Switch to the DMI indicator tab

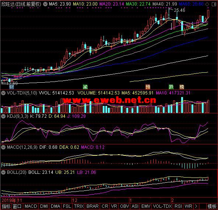click(44, 206)
